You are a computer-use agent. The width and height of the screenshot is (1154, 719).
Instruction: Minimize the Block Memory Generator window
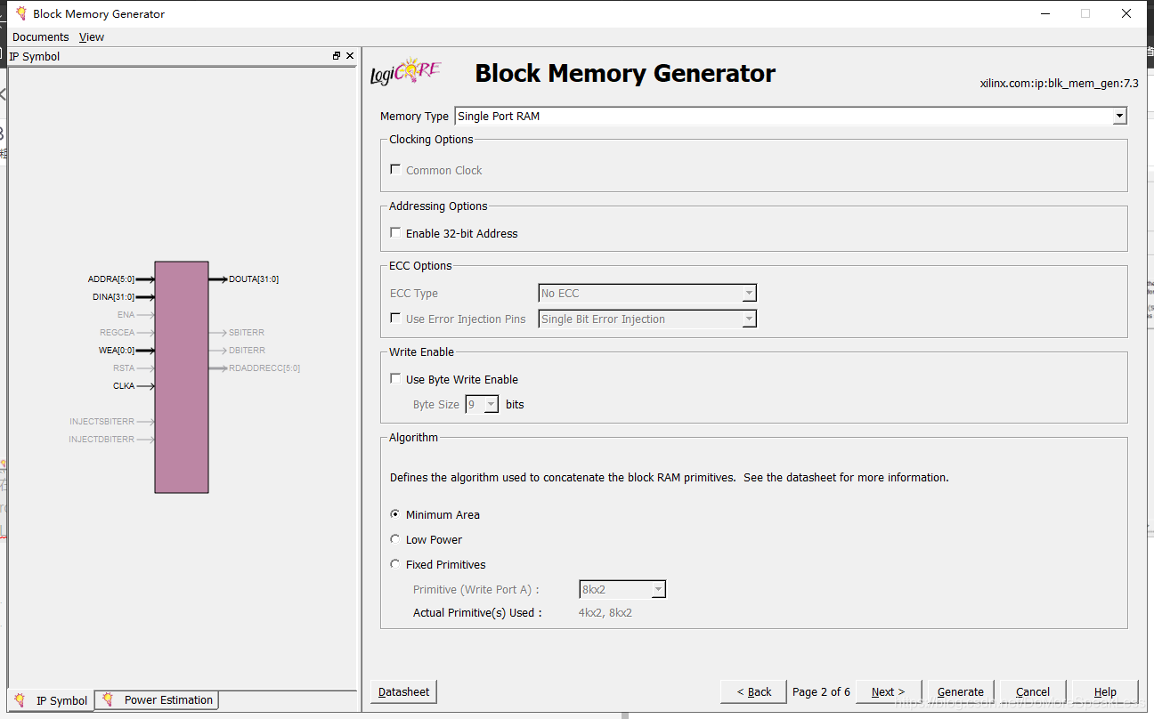point(1044,13)
